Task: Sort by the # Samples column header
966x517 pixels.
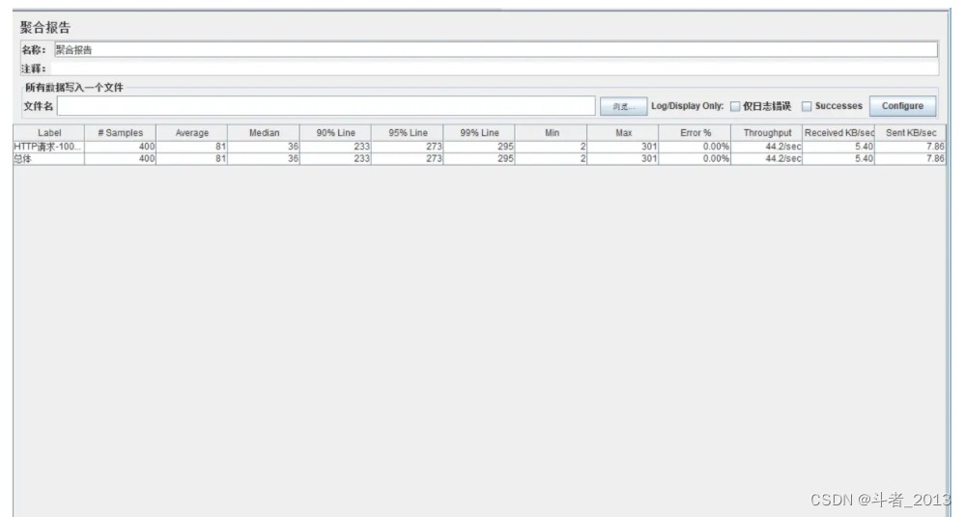Action: (120, 133)
